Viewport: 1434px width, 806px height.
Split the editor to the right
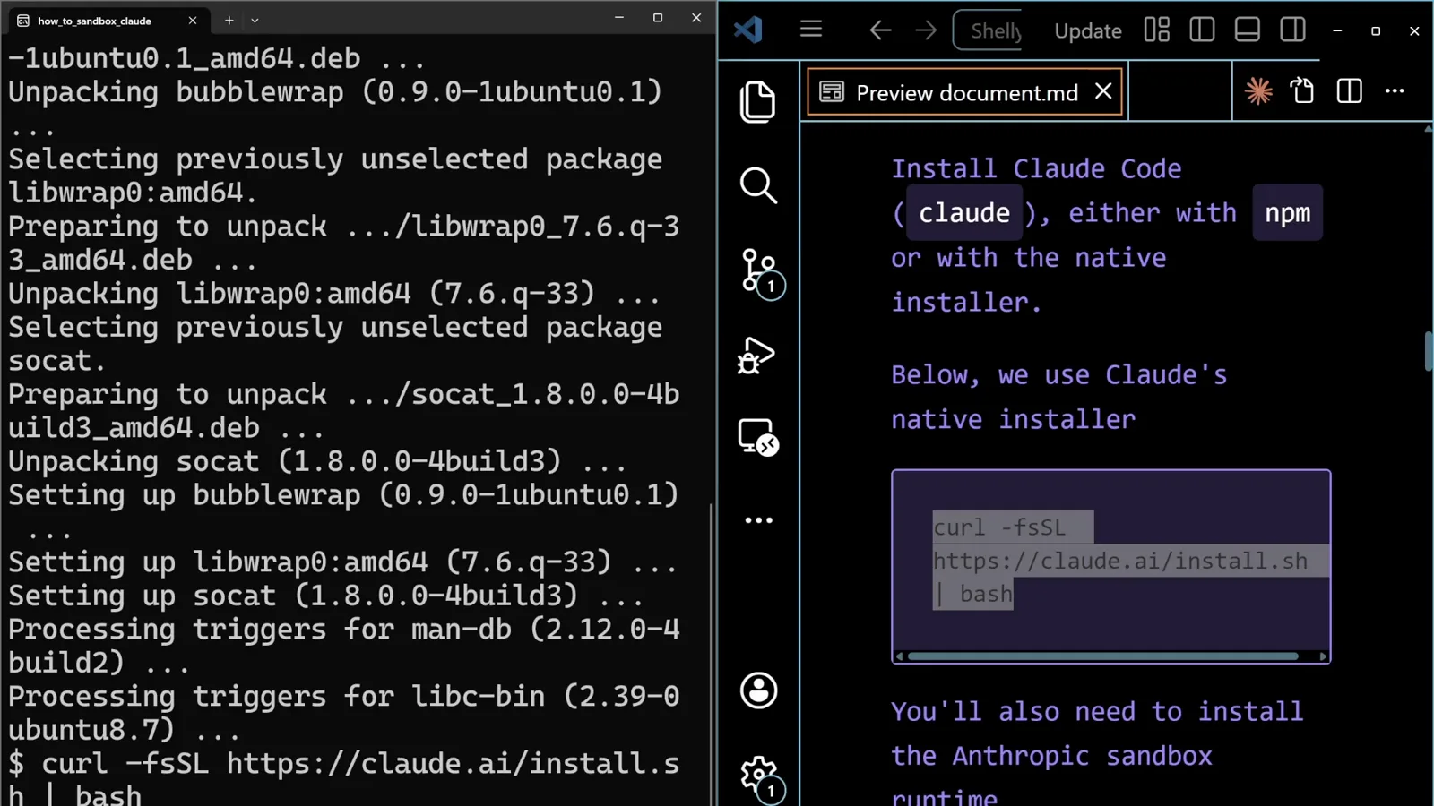coord(1349,90)
